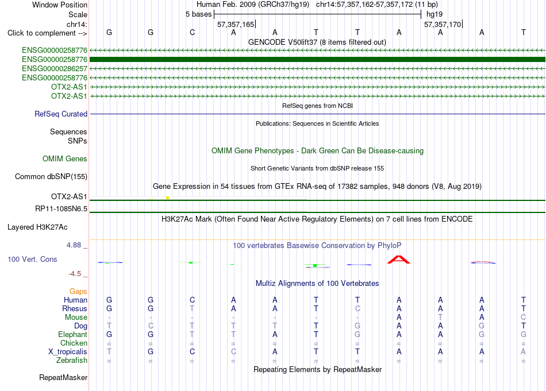This screenshot has height=391, width=546.
Task: Select the Rhesus alignment row label
Action: 75,308
